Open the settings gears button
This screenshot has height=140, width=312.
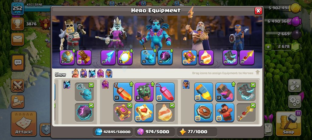(x=294, y=101)
